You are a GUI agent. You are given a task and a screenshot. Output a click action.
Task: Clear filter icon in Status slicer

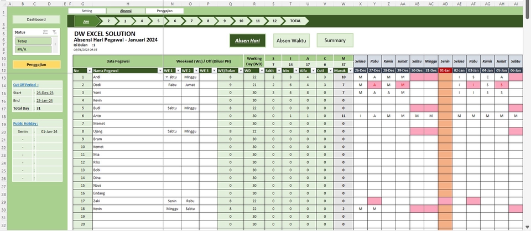[55, 32]
